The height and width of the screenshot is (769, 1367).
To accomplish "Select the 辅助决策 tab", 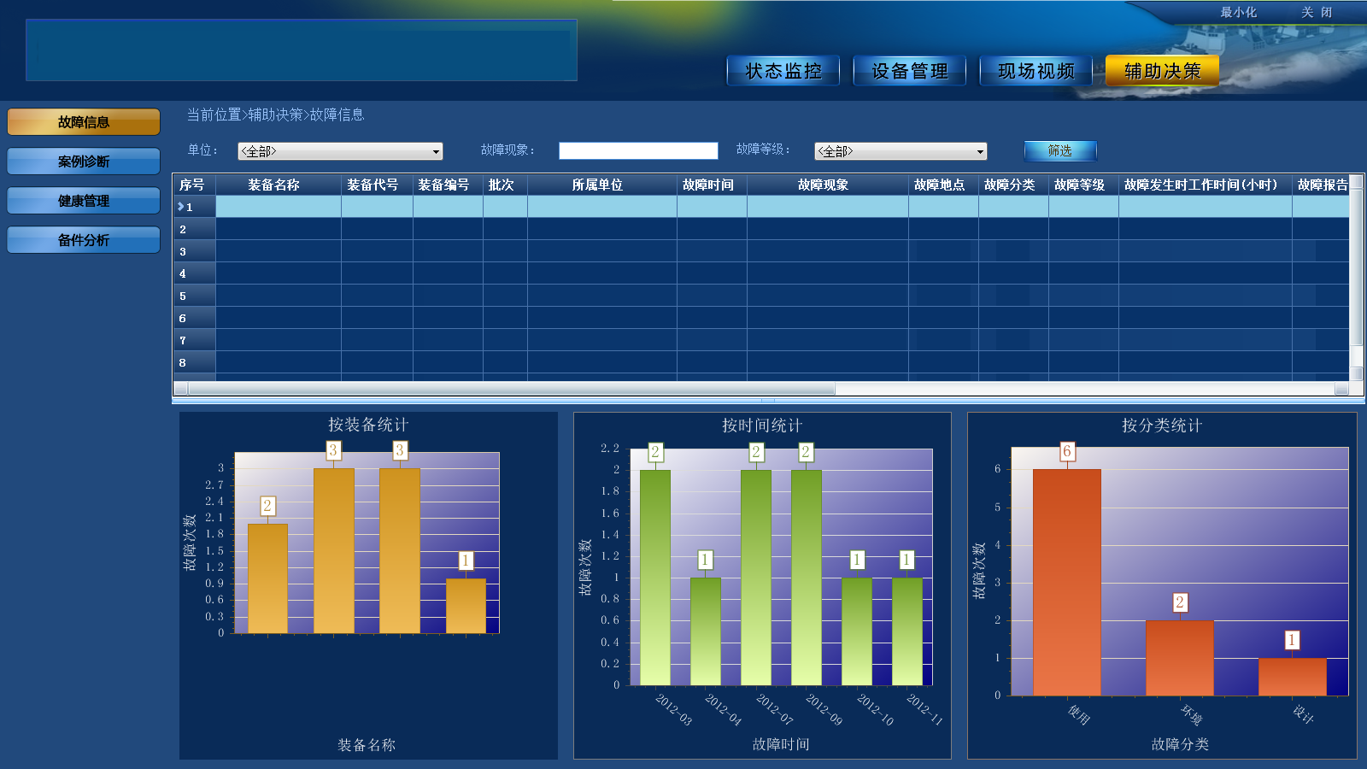I will point(1162,71).
